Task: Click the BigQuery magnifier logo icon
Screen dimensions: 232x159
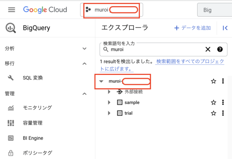Action: (11, 28)
